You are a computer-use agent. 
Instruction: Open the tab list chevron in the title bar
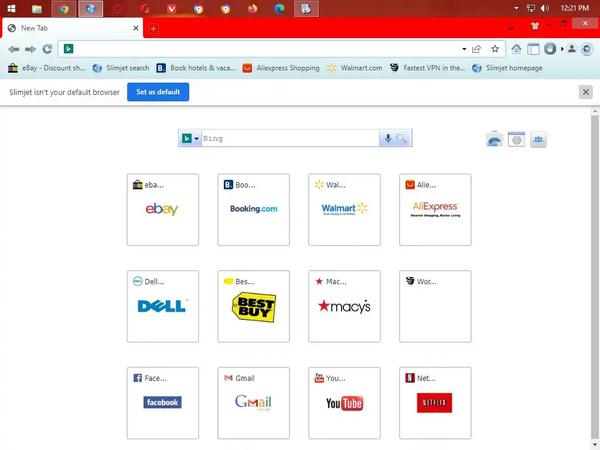[x=511, y=28]
